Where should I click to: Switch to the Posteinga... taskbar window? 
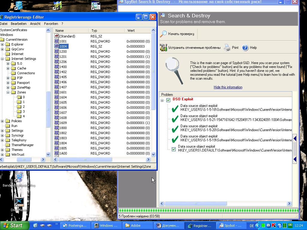75,226
